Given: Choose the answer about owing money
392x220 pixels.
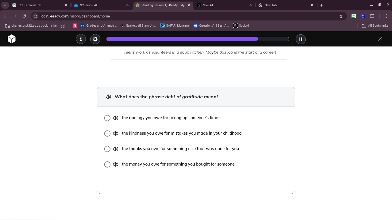Looking at the screenshot, I should click(x=107, y=164).
